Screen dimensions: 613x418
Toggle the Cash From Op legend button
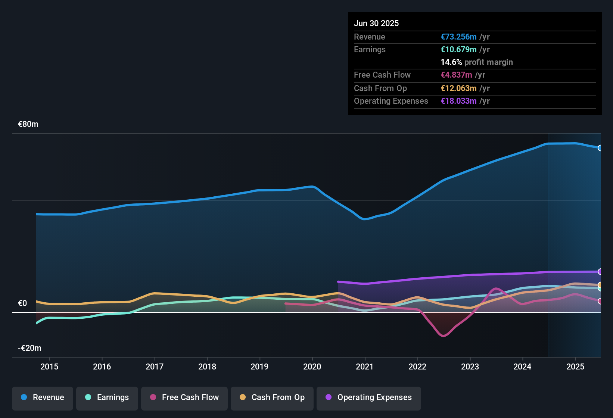coord(272,398)
